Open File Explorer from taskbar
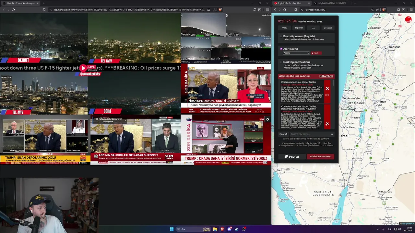415x233 pixels. [215, 229]
